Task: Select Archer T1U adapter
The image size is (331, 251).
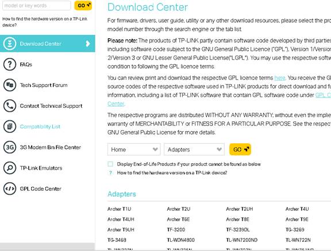Action: pyautogui.click(x=120, y=209)
